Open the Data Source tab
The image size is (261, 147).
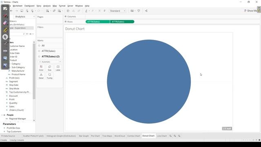coord(8,136)
